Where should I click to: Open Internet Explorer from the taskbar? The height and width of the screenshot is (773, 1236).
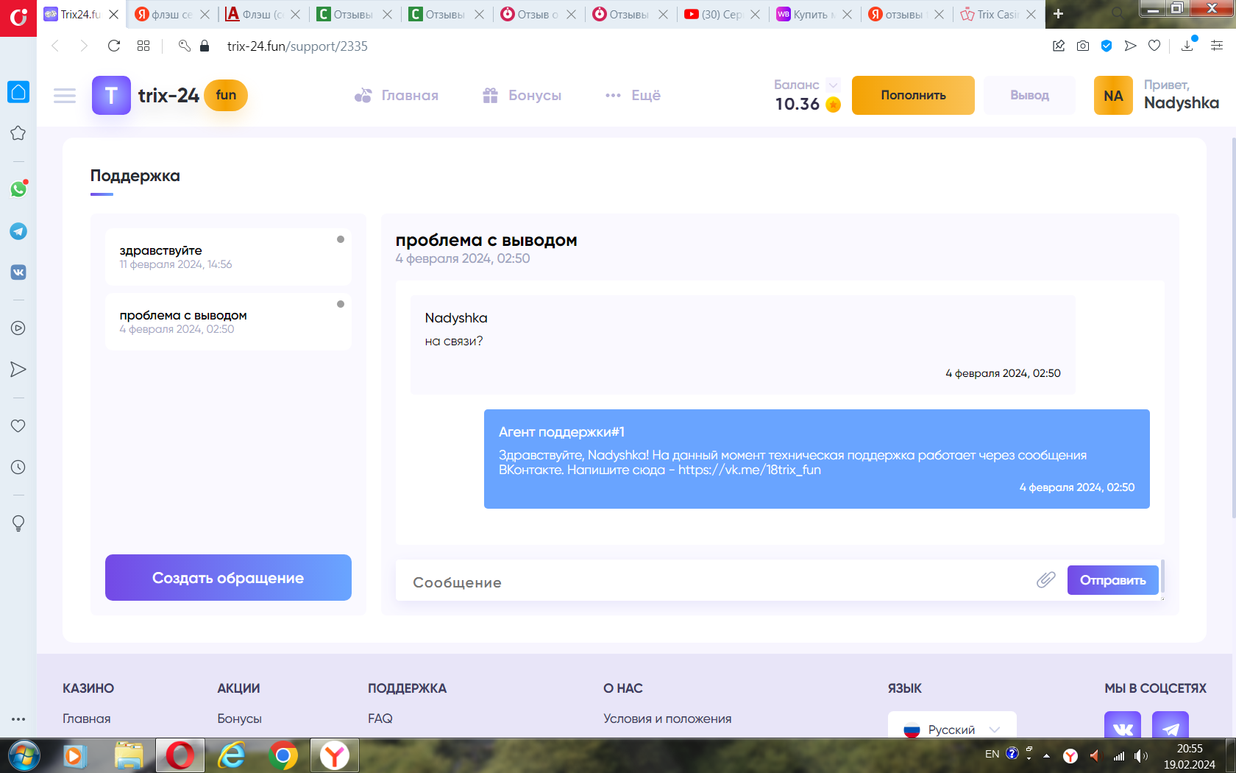coord(232,755)
